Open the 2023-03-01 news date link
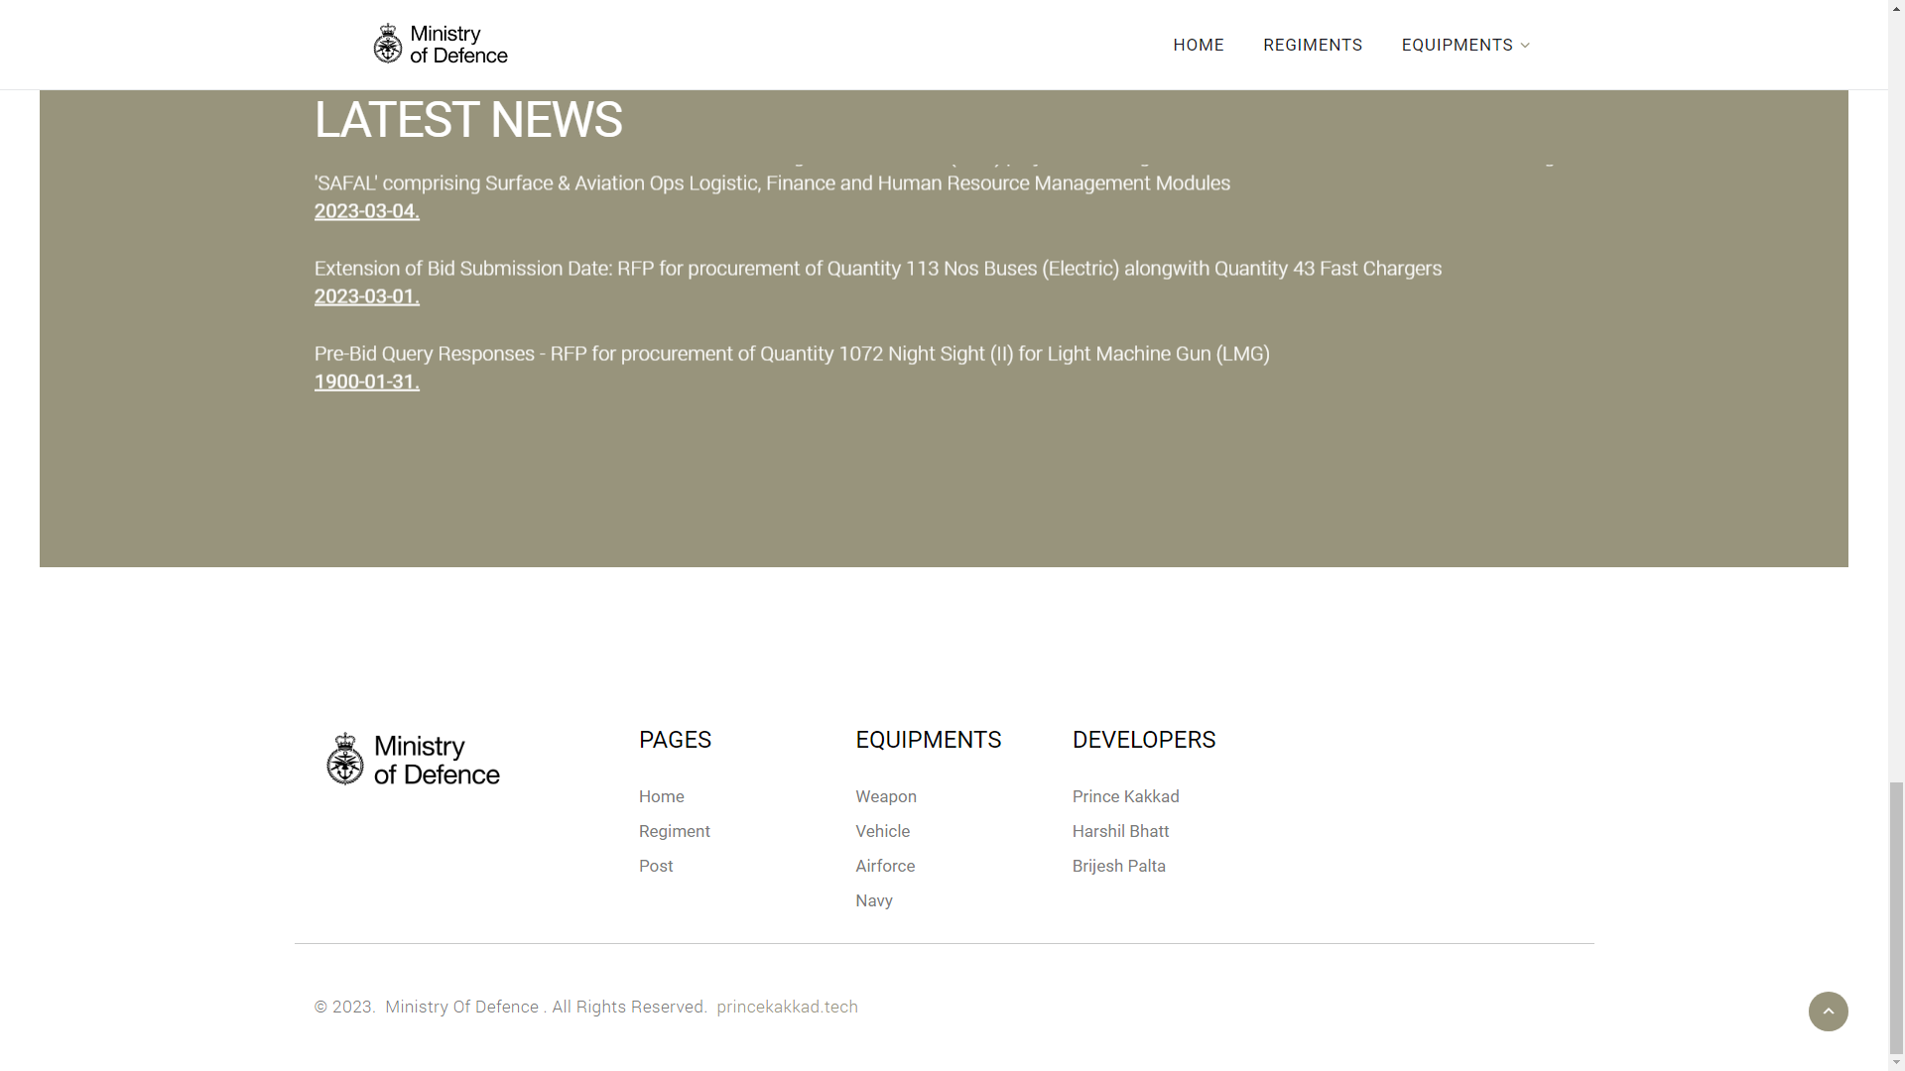Image resolution: width=1905 pixels, height=1071 pixels. tap(365, 296)
